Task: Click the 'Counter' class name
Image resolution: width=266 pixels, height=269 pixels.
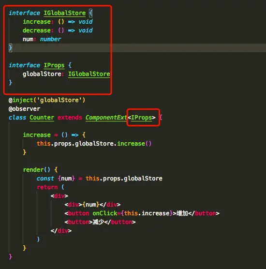Action: (x=42, y=118)
